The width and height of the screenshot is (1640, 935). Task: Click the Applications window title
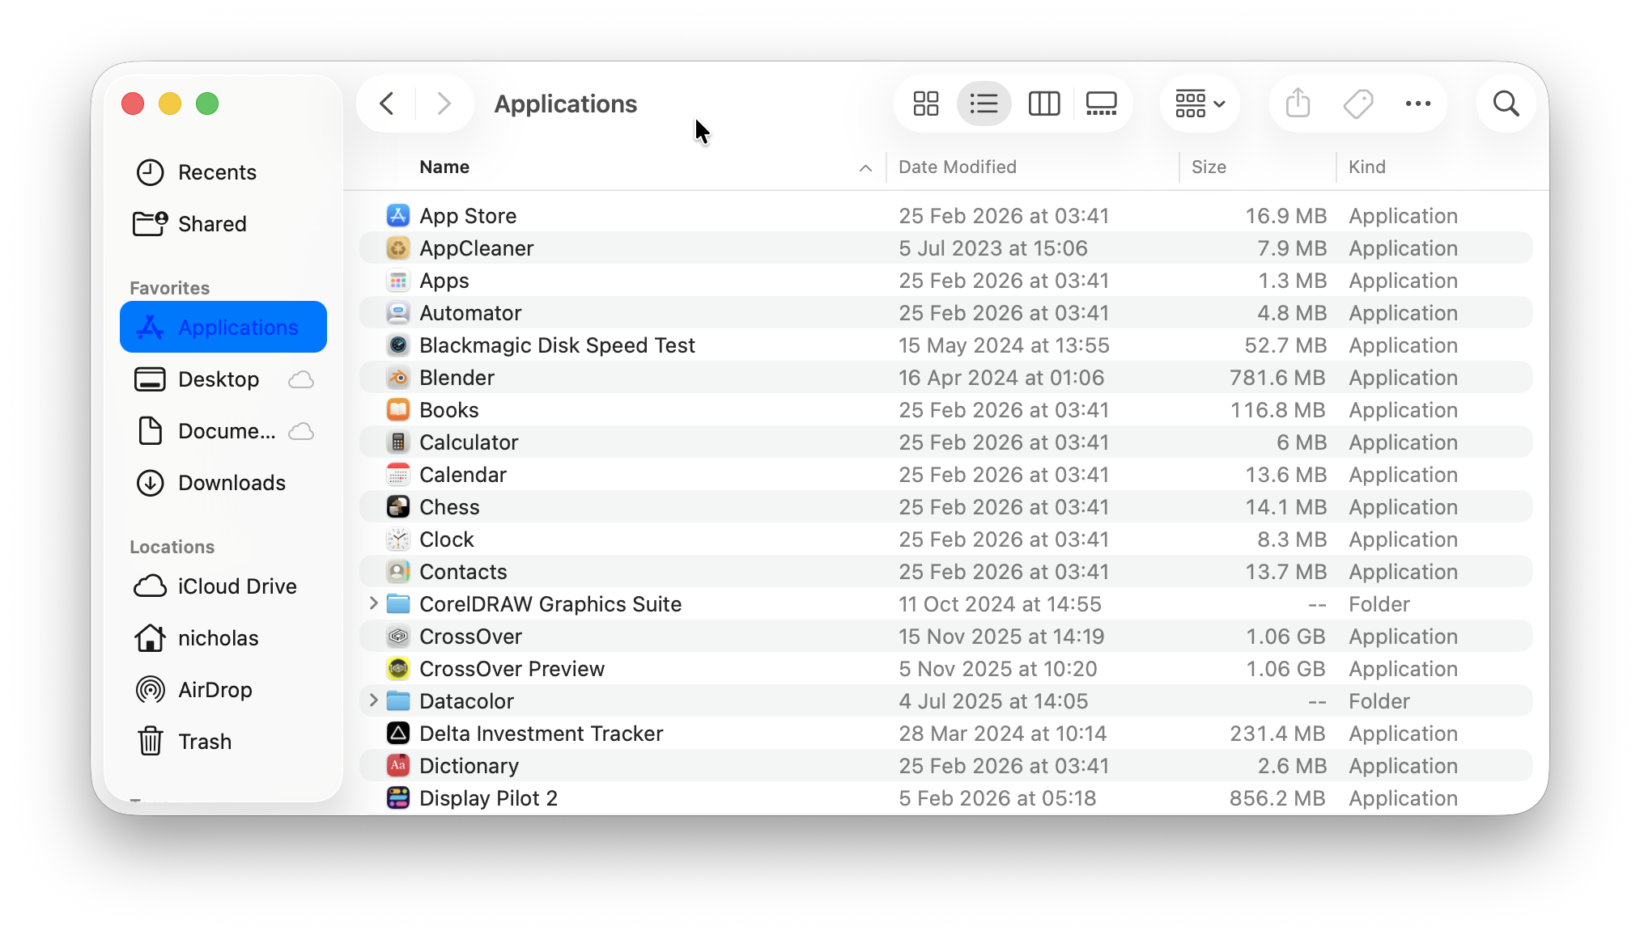click(x=565, y=104)
